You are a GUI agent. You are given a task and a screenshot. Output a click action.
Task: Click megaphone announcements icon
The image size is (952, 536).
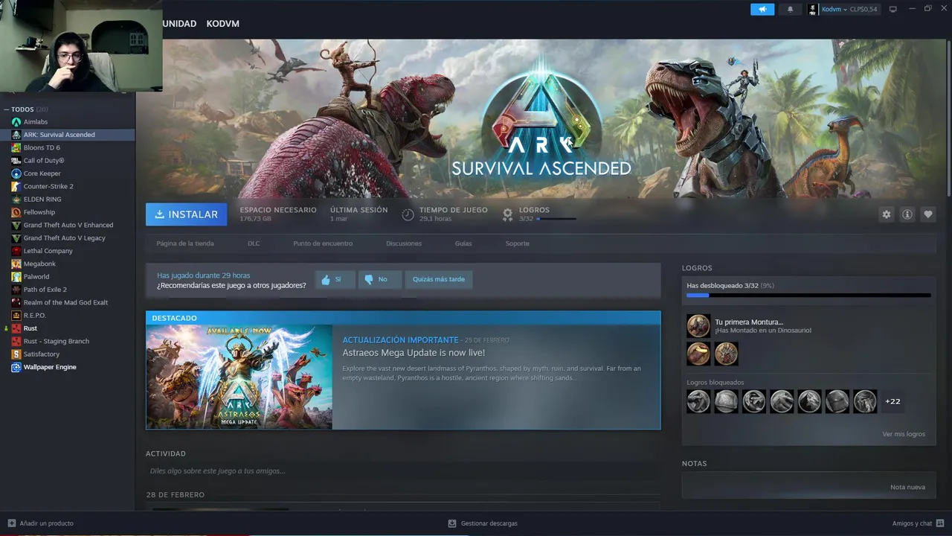[x=762, y=9]
